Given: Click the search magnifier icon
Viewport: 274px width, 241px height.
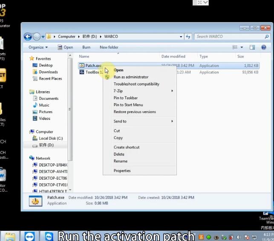Looking at the screenshot, I should pos(267,37).
